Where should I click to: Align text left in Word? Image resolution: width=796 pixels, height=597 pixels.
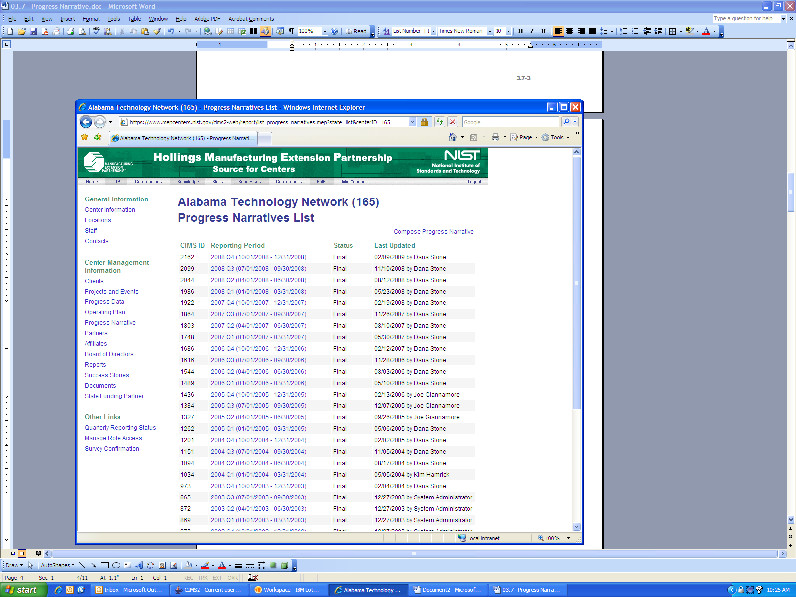coord(558,31)
